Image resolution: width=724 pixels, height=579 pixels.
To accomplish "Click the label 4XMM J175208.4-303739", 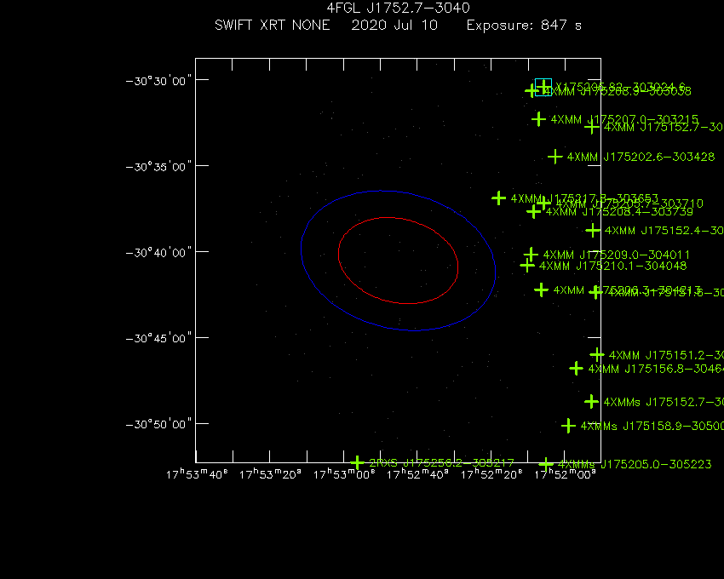I will (x=619, y=212).
